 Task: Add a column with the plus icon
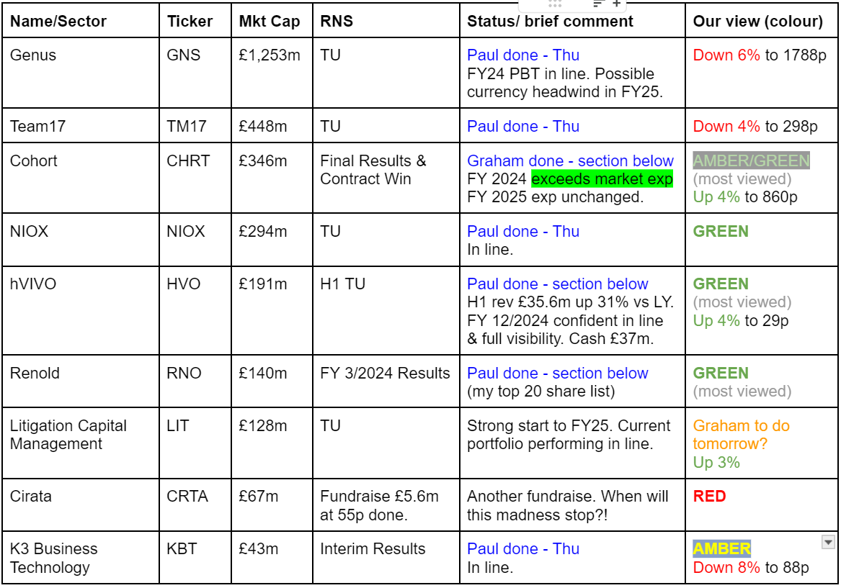(617, 4)
